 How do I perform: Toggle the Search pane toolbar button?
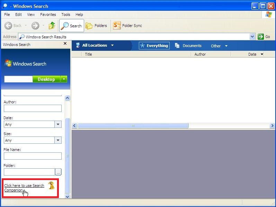click(x=71, y=26)
